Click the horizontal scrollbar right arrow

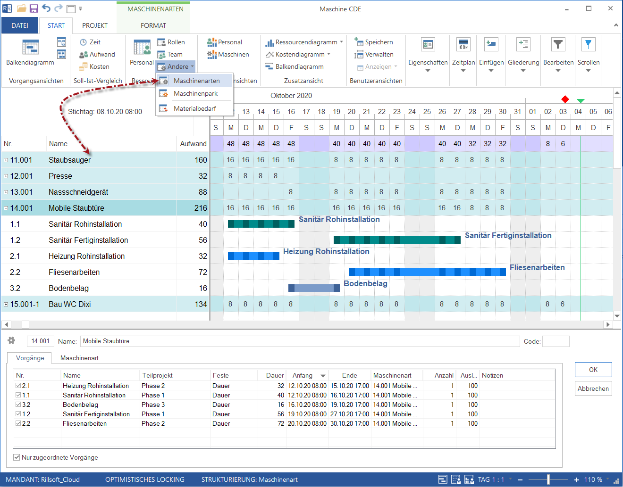click(608, 324)
